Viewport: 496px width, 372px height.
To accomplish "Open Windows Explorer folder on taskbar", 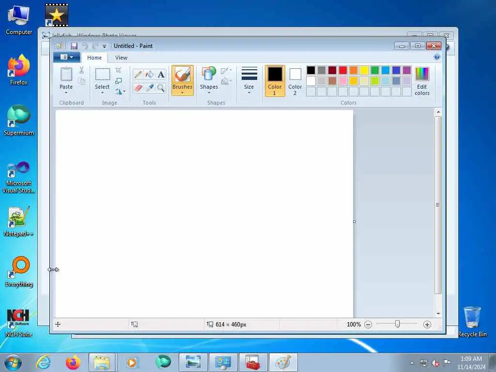I will (x=102, y=362).
